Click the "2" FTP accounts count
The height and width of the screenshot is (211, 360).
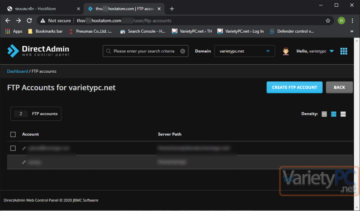pyautogui.click(x=21, y=114)
